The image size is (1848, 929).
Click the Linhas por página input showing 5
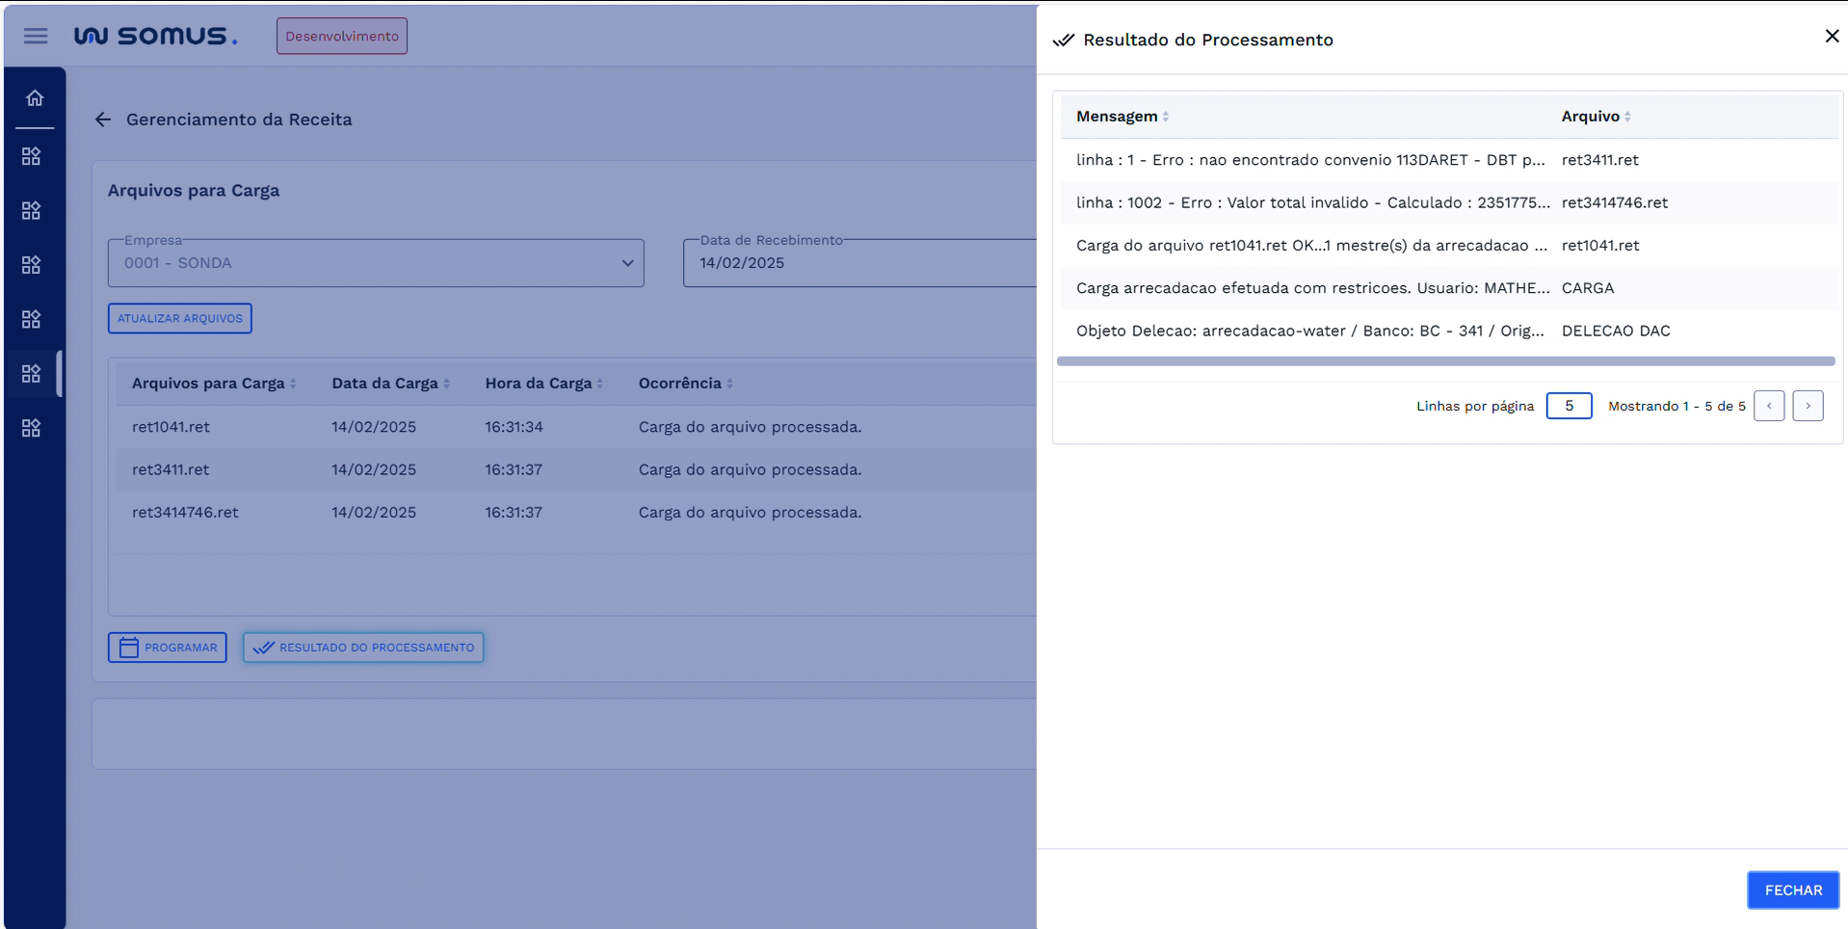pyautogui.click(x=1569, y=406)
